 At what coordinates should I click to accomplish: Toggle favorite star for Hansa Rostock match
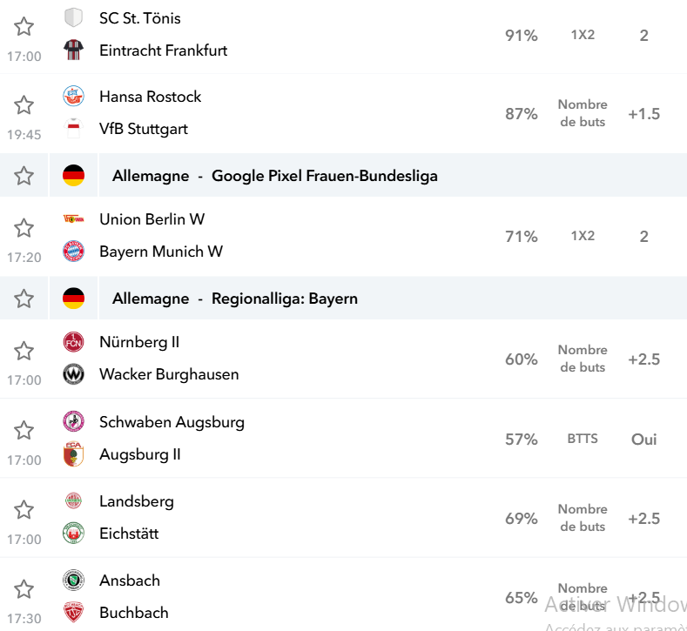click(24, 105)
